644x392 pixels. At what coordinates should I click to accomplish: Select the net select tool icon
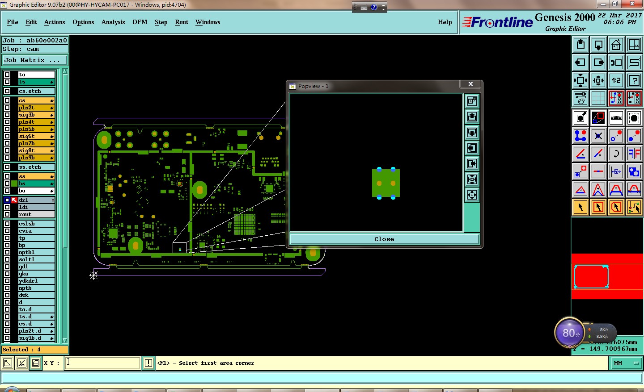coord(634,207)
